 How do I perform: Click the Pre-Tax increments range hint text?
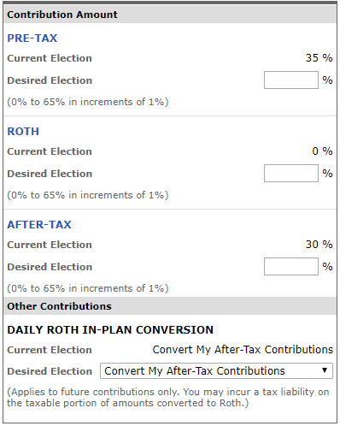(88, 102)
